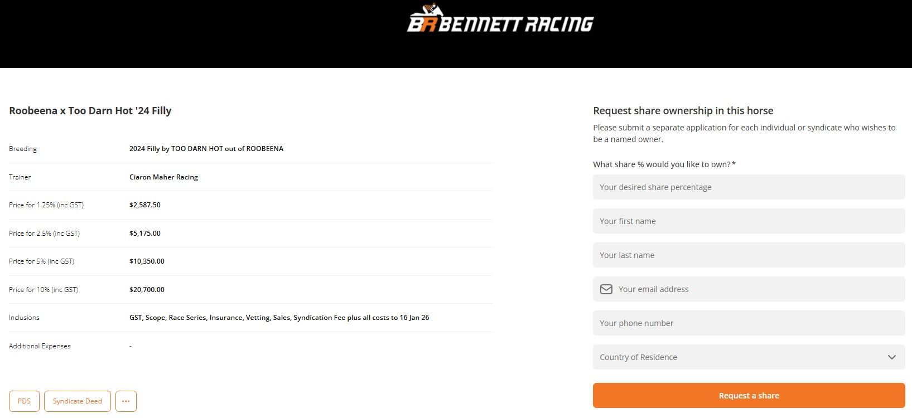Open the three-dots more options button
The width and height of the screenshot is (912, 418).
pos(126,401)
